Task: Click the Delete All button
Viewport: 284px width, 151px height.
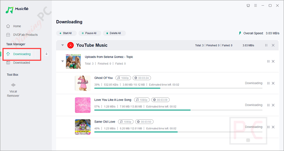Action: (x=114, y=33)
